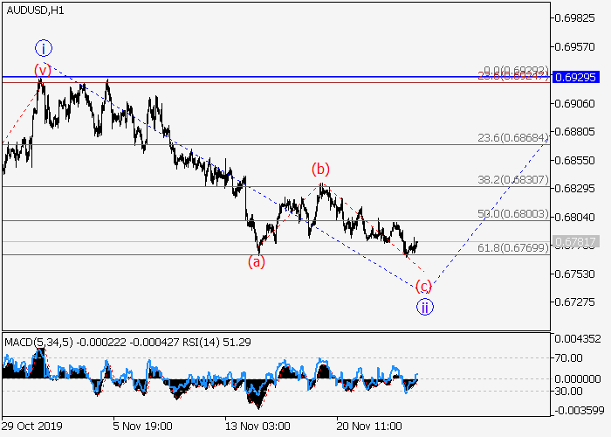Viewport: 611px width, 437px height.
Task: Click the 5 Nov 19:00 time label
Action: coord(141,426)
